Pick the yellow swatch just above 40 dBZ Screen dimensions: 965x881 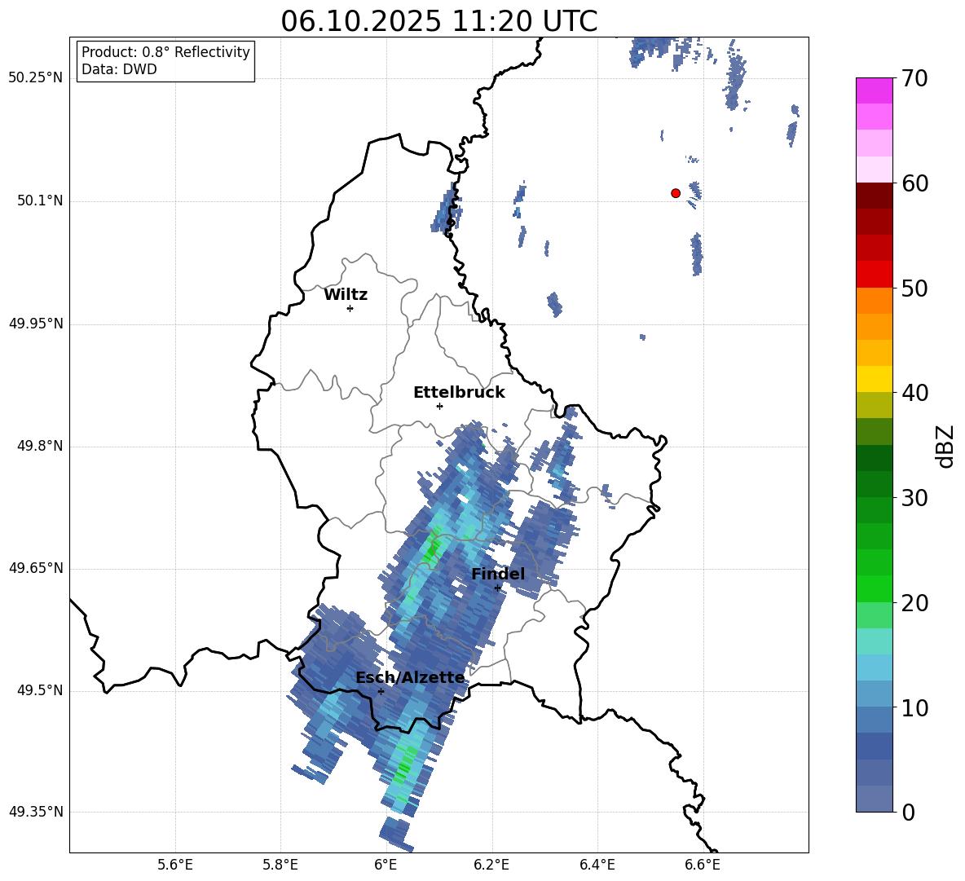[875, 379]
